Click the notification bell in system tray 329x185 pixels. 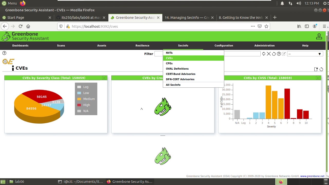pos(282,3)
